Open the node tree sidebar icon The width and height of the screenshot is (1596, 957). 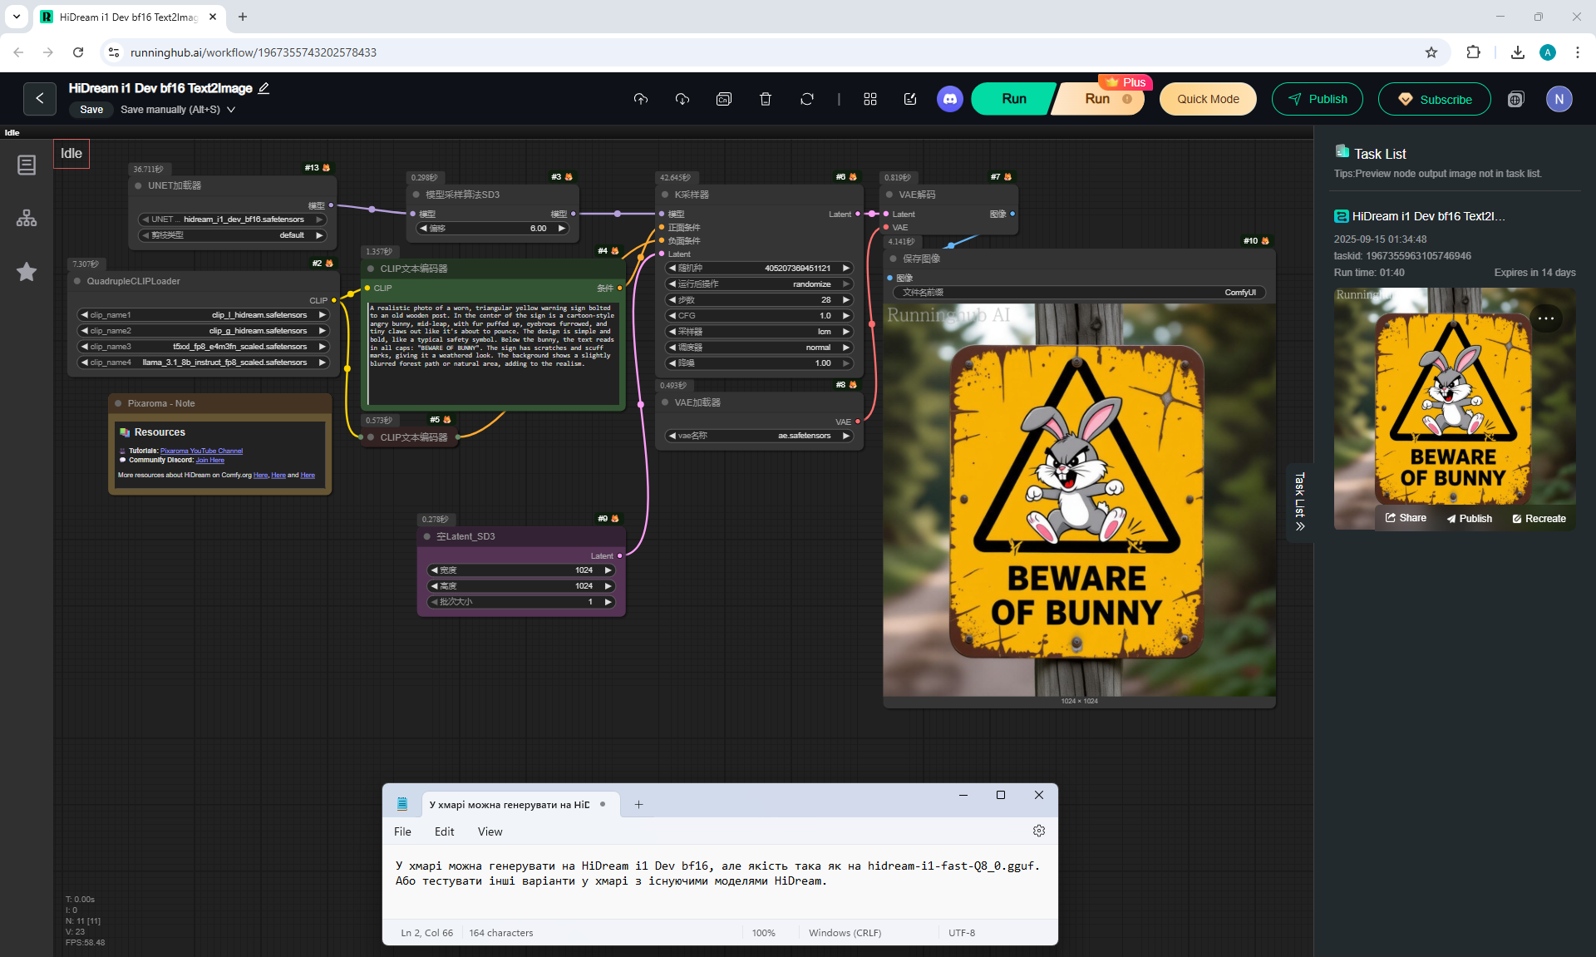[x=27, y=219]
